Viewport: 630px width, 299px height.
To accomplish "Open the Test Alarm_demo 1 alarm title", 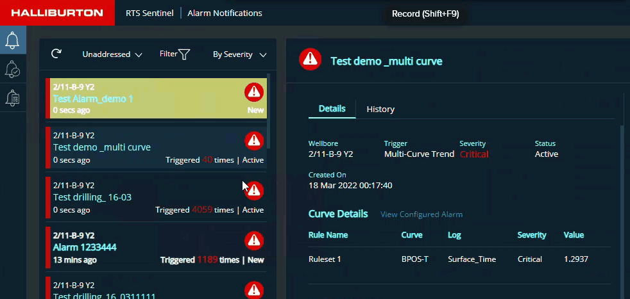I will click(93, 99).
